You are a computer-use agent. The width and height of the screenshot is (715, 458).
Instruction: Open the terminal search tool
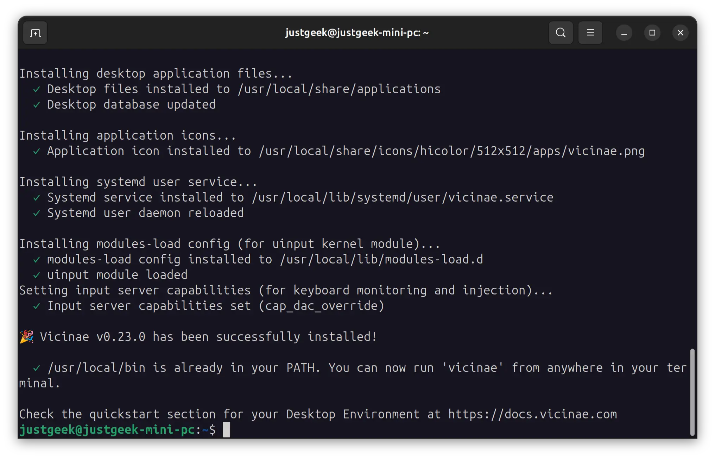(x=561, y=33)
